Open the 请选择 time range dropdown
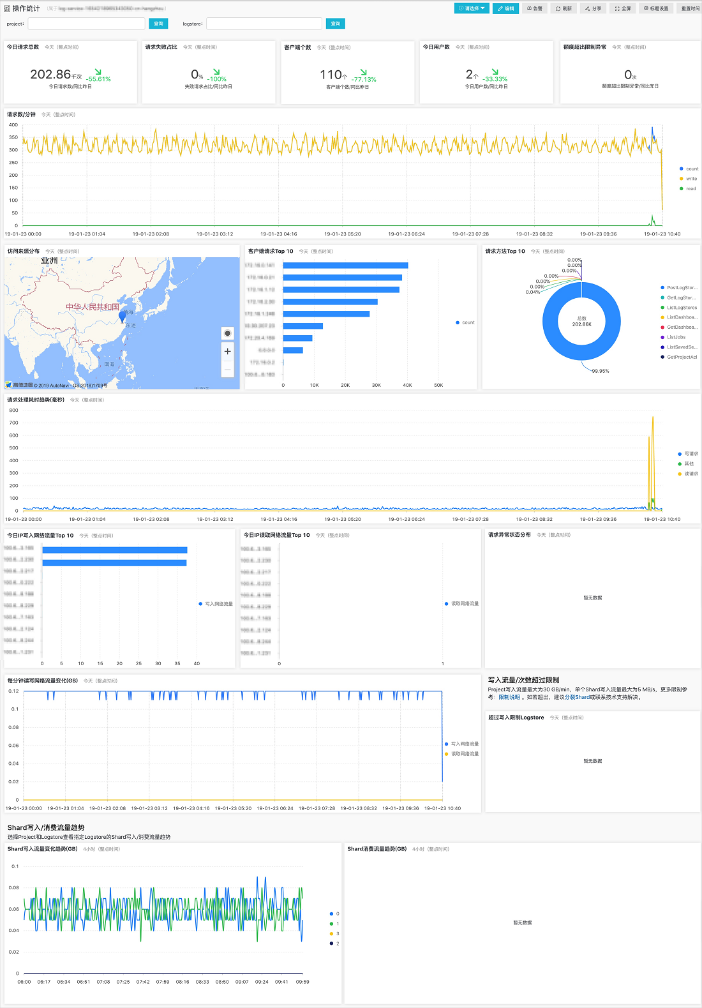Screen dimensions: 702x1008 [x=472, y=8]
